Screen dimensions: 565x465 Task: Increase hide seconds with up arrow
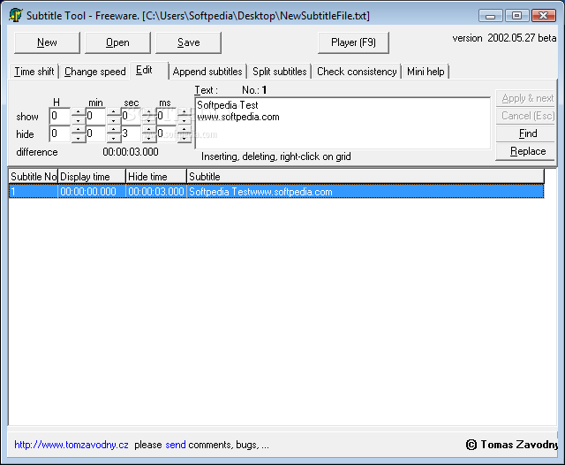[149, 129]
